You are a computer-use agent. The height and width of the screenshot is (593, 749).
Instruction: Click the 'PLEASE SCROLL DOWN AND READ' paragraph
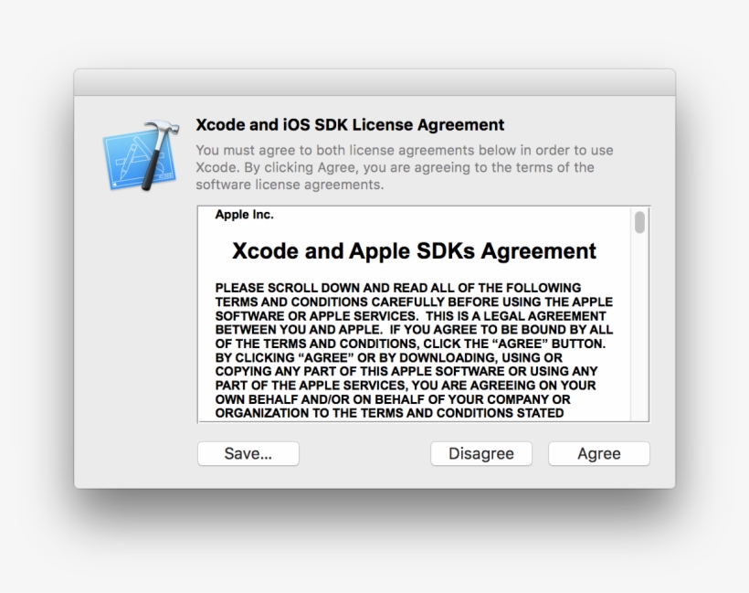pos(414,350)
